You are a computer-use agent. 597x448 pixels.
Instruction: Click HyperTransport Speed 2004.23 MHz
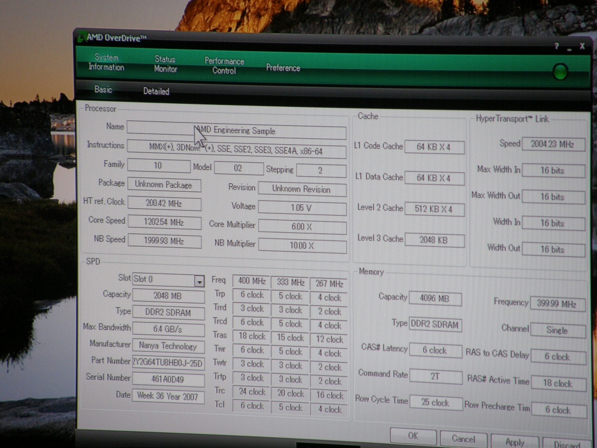[x=553, y=144]
